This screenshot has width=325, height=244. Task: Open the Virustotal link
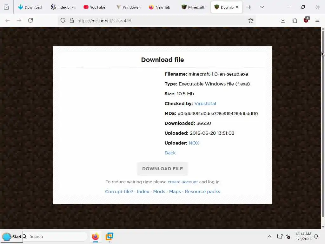pyautogui.click(x=205, y=104)
